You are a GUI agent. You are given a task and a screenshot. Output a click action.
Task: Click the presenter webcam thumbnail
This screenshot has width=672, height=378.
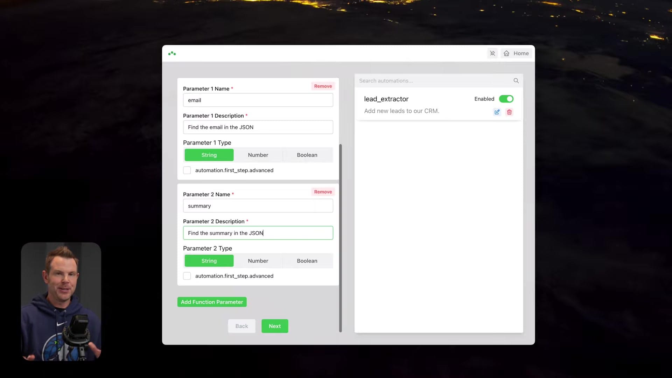[61, 301]
